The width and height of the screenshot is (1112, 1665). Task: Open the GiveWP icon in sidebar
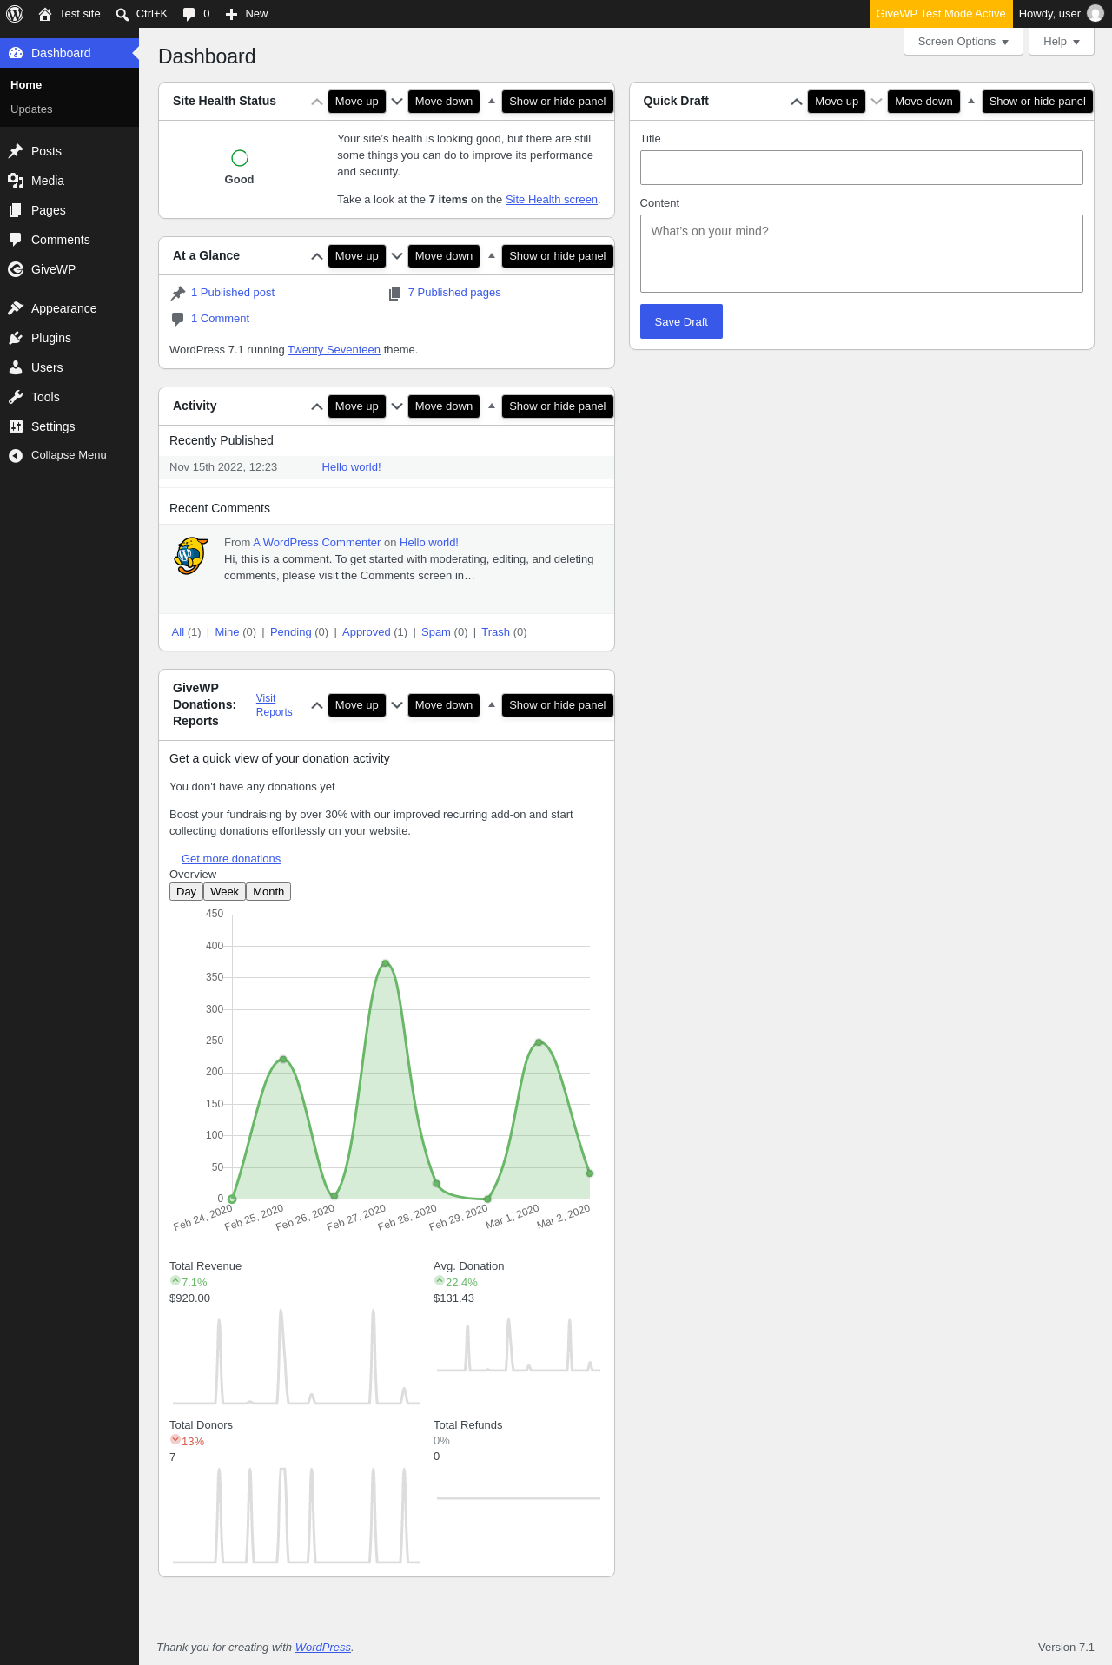(x=16, y=269)
